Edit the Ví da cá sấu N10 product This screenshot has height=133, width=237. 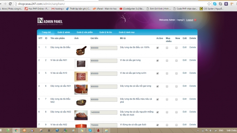click(x=185, y=73)
